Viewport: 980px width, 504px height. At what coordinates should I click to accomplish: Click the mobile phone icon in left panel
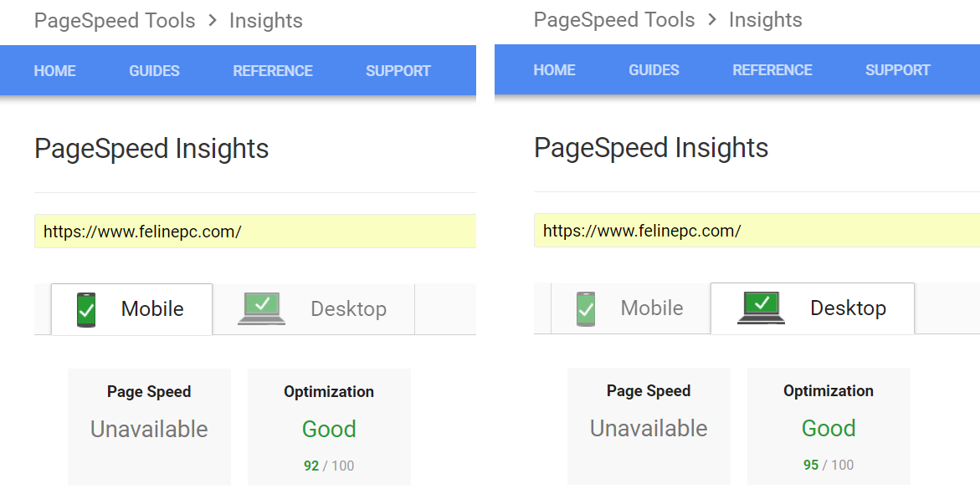[86, 310]
